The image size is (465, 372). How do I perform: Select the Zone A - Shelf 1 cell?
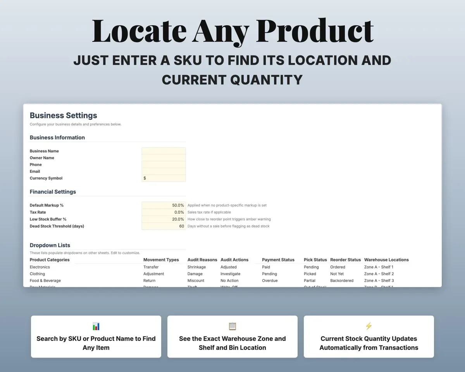pyautogui.click(x=379, y=267)
